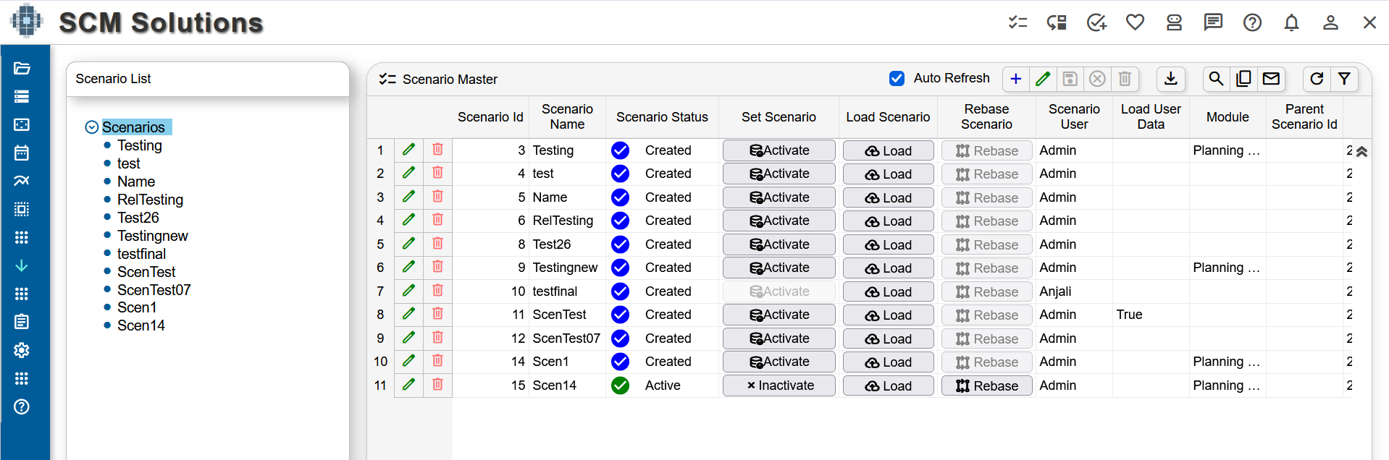
Task: Click the favorites heart icon
Action: pyautogui.click(x=1135, y=22)
